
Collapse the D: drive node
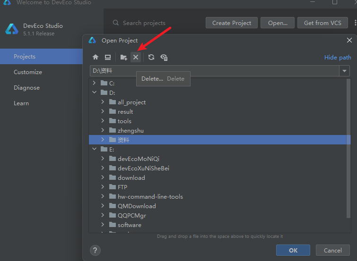(x=94, y=93)
